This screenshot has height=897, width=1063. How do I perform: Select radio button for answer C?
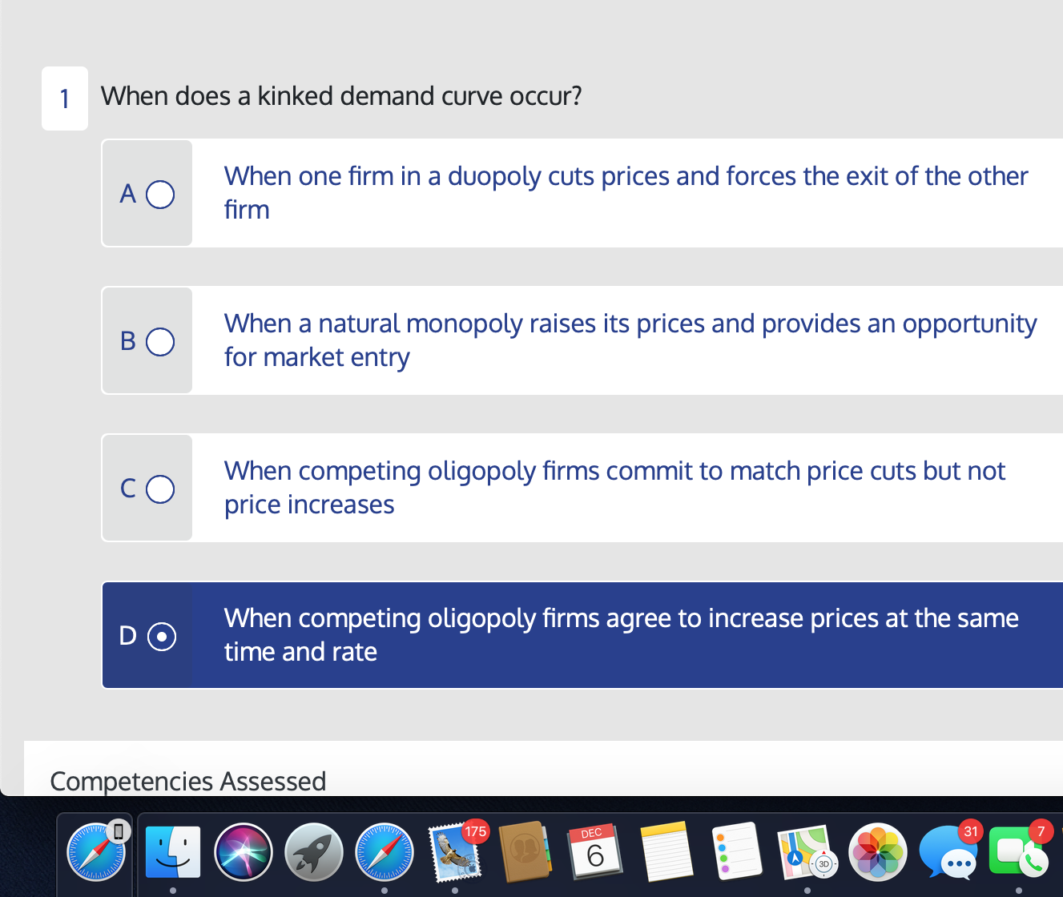(x=161, y=489)
